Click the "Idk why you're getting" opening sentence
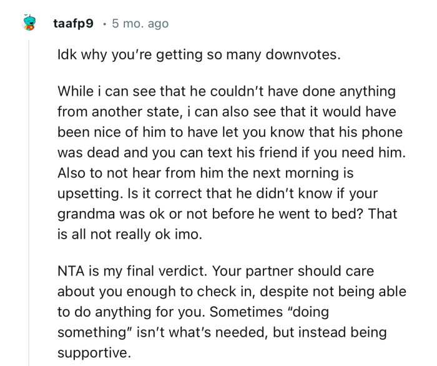The height and width of the screenshot is (366, 437). click(125, 54)
